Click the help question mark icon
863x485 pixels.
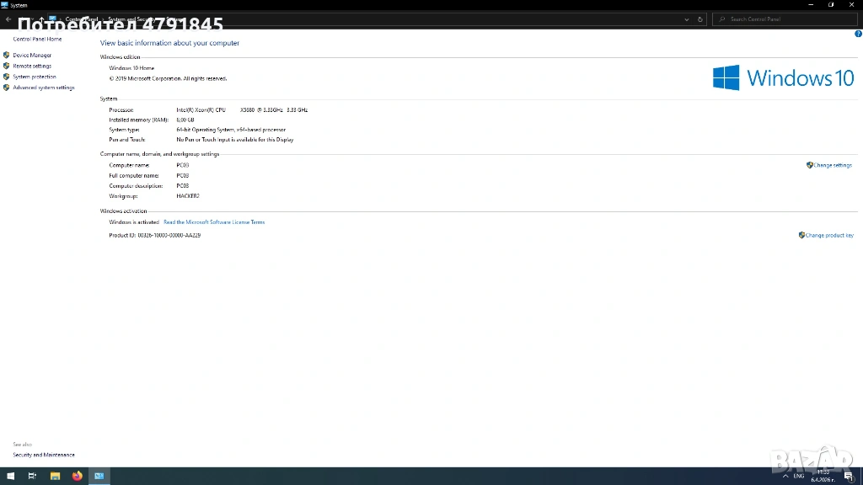858,34
